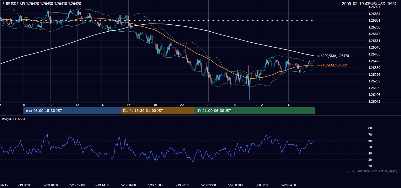Click the RSI scale value 20
401x188 pixels.
[x=370, y=166]
